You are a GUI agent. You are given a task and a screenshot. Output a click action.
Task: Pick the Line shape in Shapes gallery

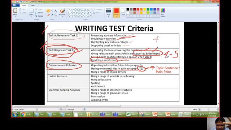coord(69,10)
